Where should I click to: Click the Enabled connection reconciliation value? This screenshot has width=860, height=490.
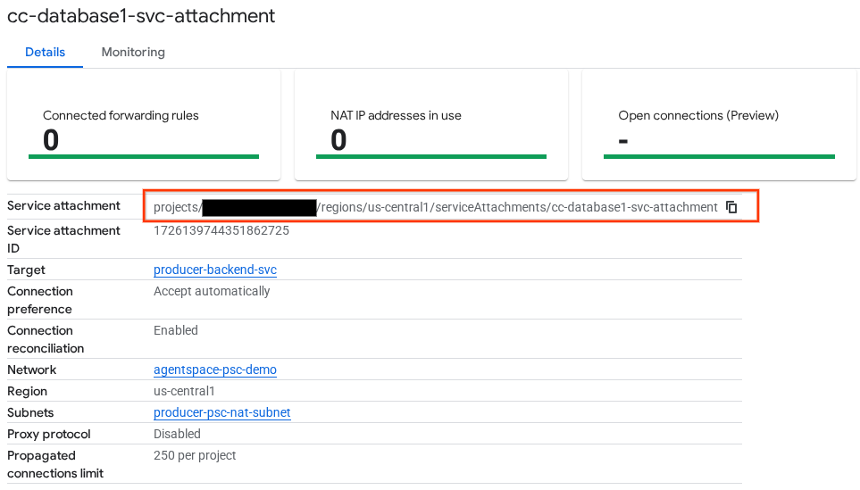click(176, 330)
